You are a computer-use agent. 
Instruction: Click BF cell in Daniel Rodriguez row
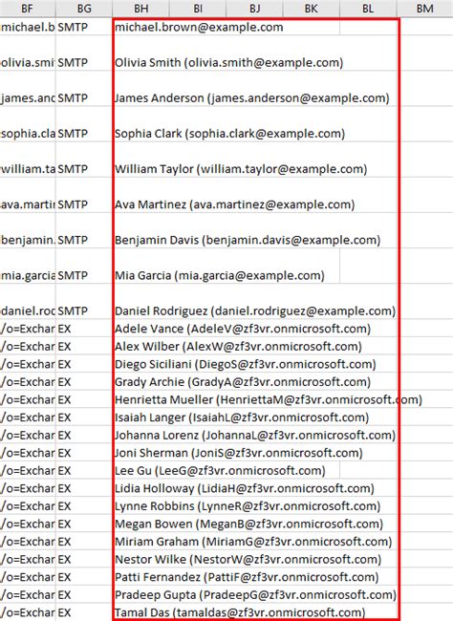28,310
